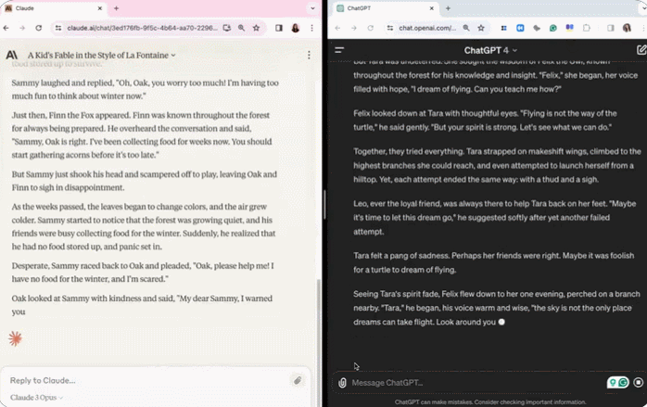Viewport: 647px width, 407px height.
Task: Reload the ChatGPT page
Action: (x=371, y=28)
